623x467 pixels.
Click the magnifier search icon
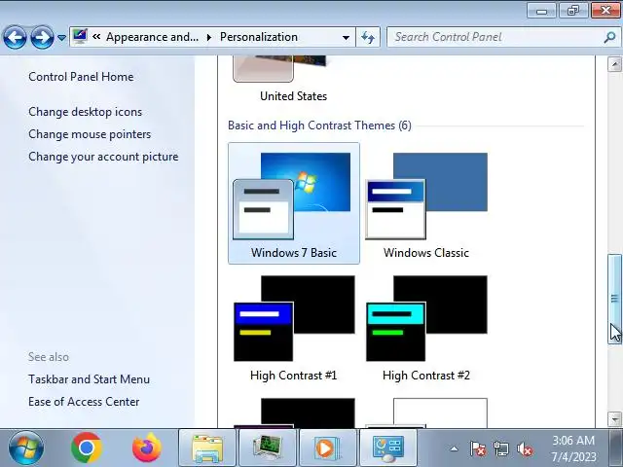pos(609,37)
